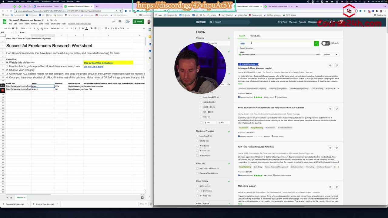Open the Extensions menu in Sheets

(x=55, y=24)
